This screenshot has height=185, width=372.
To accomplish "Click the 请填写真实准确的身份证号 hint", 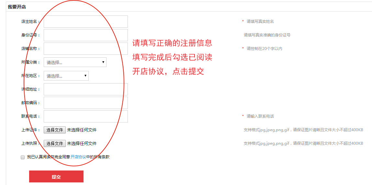I will 267,35.
